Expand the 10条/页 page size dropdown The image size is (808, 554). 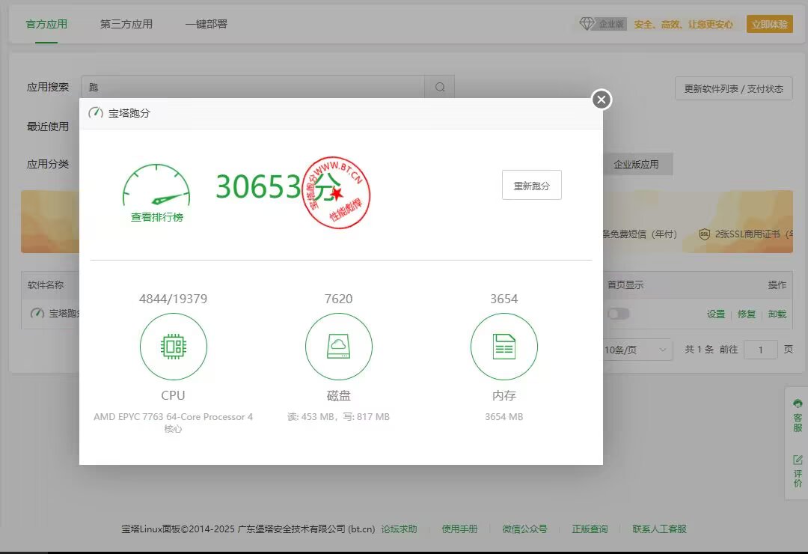tap(637, 350)
